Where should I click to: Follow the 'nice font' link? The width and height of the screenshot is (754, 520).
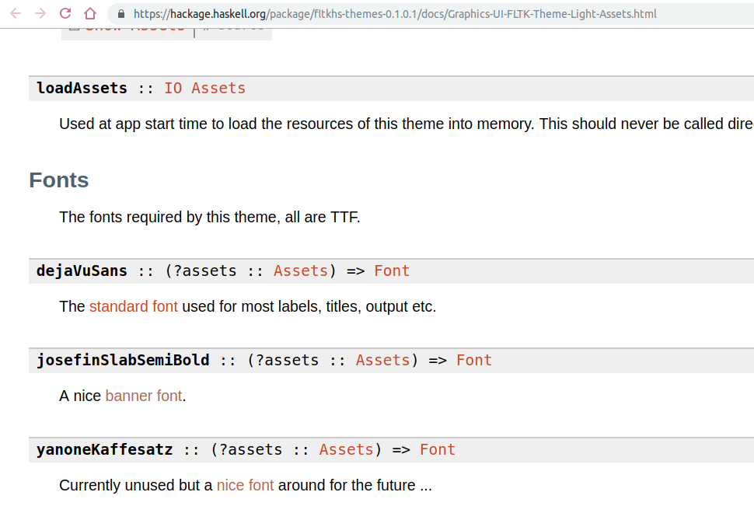point(245,485)
